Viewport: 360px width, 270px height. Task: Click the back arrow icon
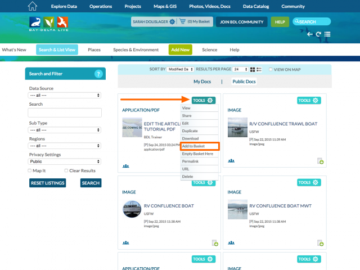310,34
